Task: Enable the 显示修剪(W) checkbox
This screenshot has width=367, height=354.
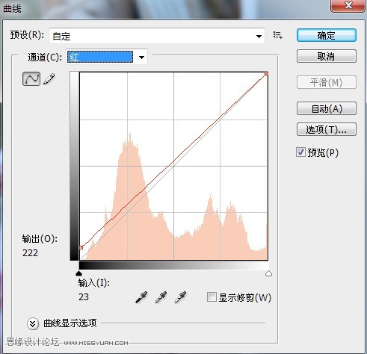Action: tap(212, 296)
